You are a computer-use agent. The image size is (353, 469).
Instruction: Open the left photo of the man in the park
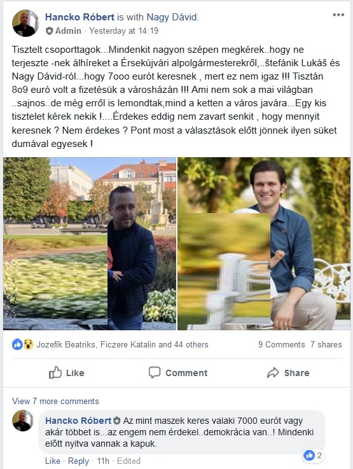[90, 244]
